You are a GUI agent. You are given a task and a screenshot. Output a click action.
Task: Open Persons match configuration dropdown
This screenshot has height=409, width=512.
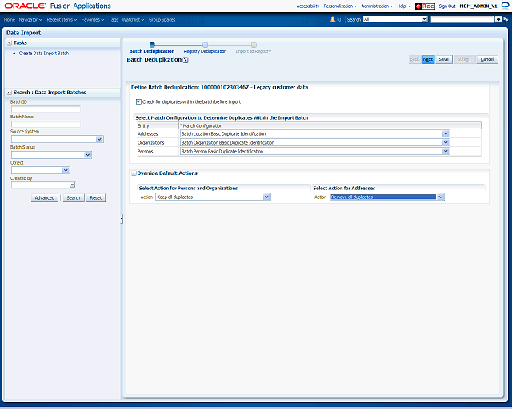pos(446,151)
